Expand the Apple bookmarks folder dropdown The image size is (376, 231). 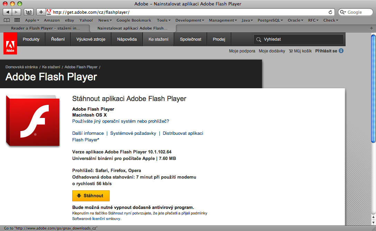(32, 20)
